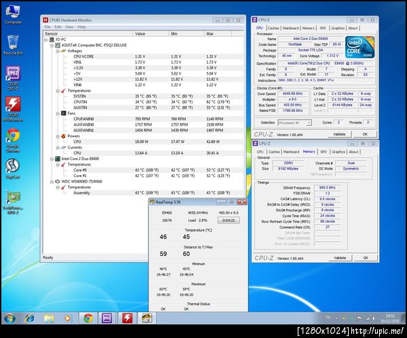Open the Computer desktop icon
Viewport: 407px width, 338px height.
13,14
